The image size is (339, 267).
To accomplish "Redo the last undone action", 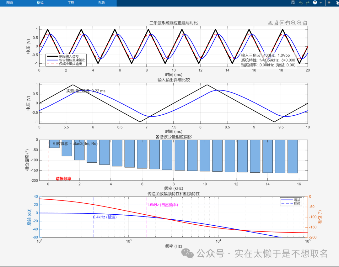I will 307,3.
